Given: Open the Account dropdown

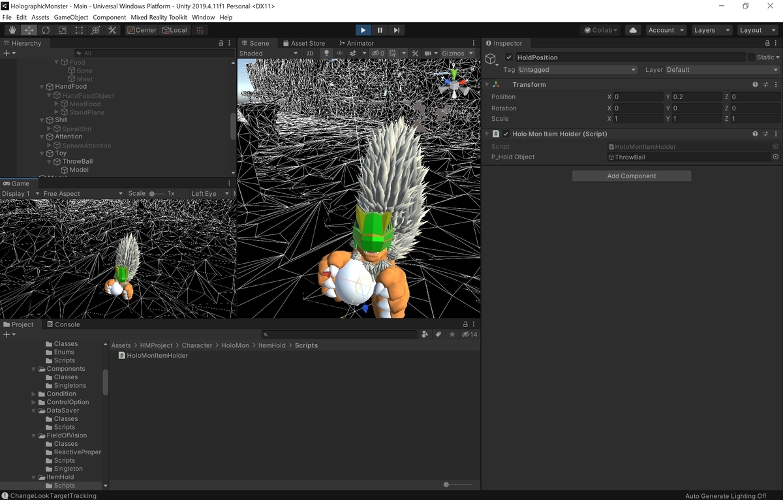Looking at the screenshot, I should pos(666,30).
